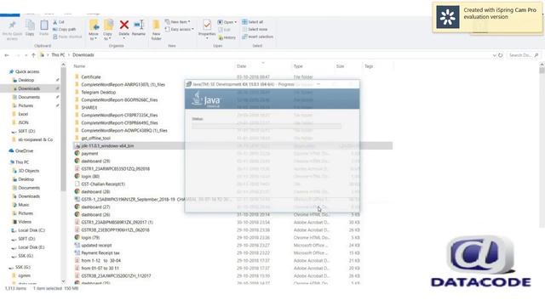
Task: Select Local Disk (E:) in navigation pane
Action: point(32,247)
